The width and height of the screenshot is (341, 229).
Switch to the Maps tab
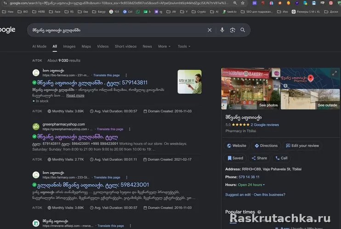pyautogui.click(x=86, y=46)
